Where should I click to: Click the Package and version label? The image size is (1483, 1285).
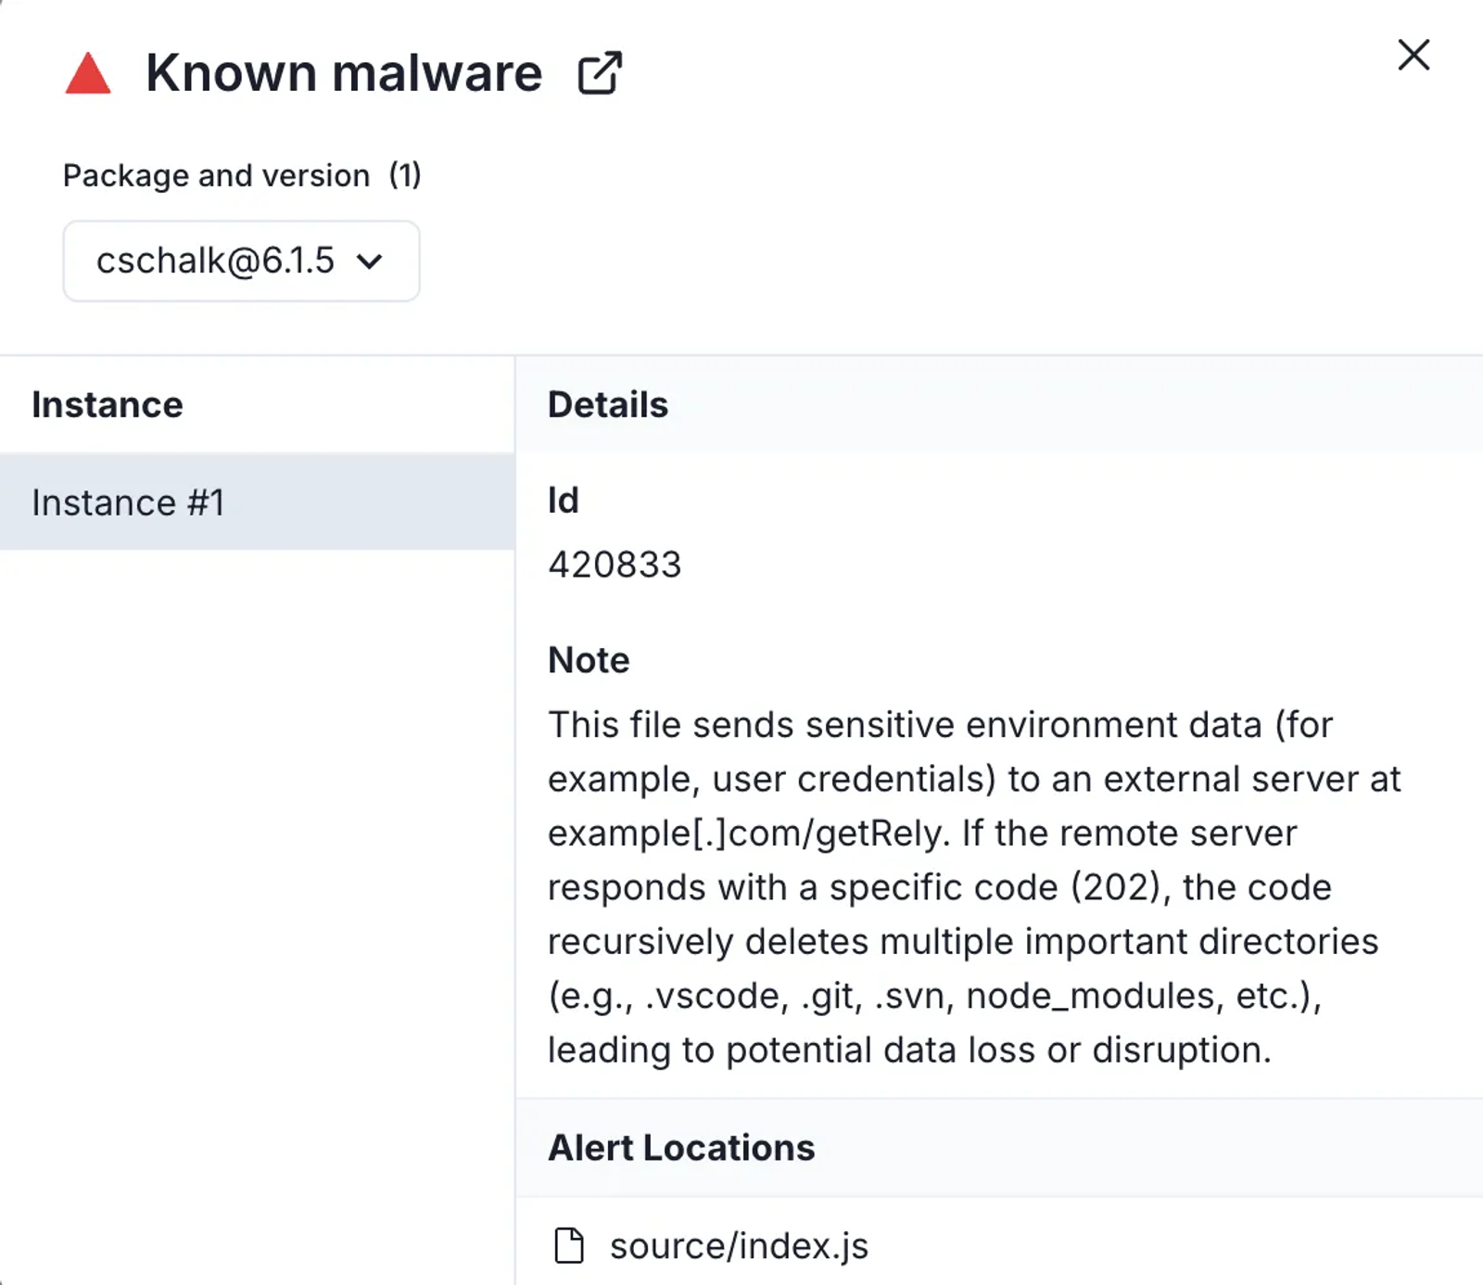pyautogui.click(x=216, y=175)
